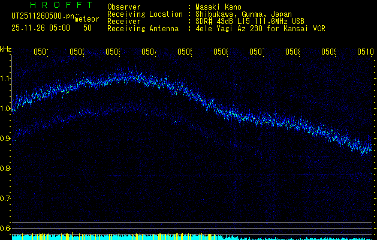Click the leftmost time marker on axis
377x240 pixels.
point(41,52)
